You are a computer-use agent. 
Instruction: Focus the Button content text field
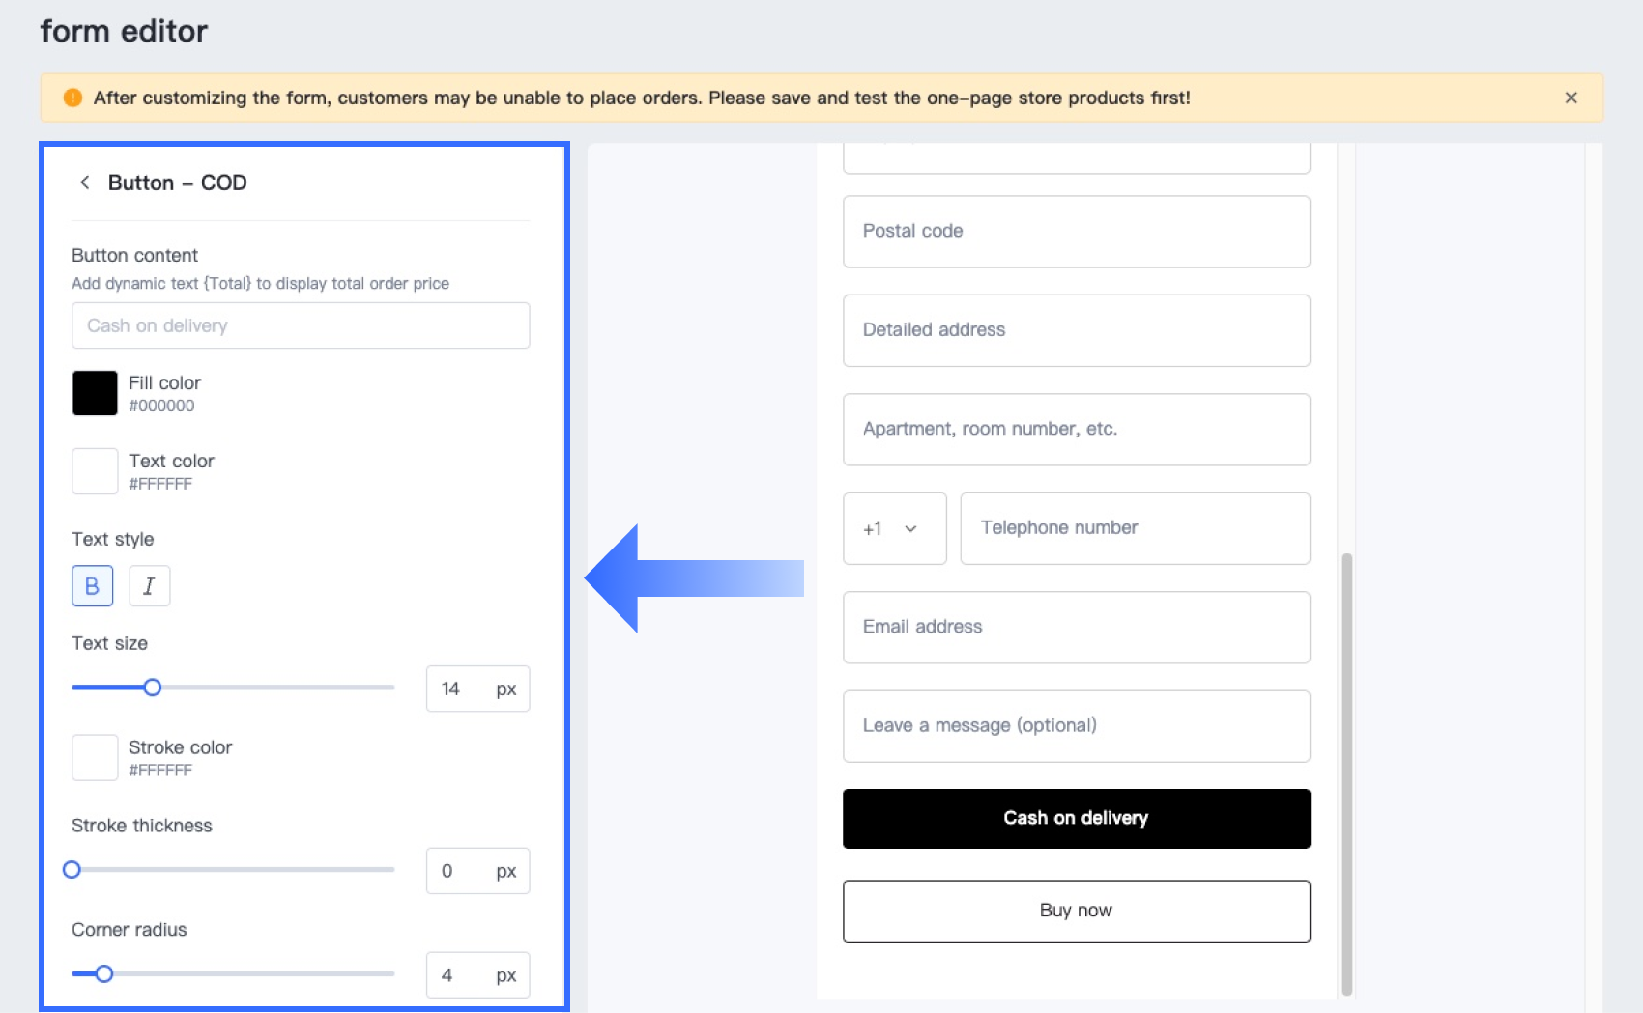tap(300, 325)
